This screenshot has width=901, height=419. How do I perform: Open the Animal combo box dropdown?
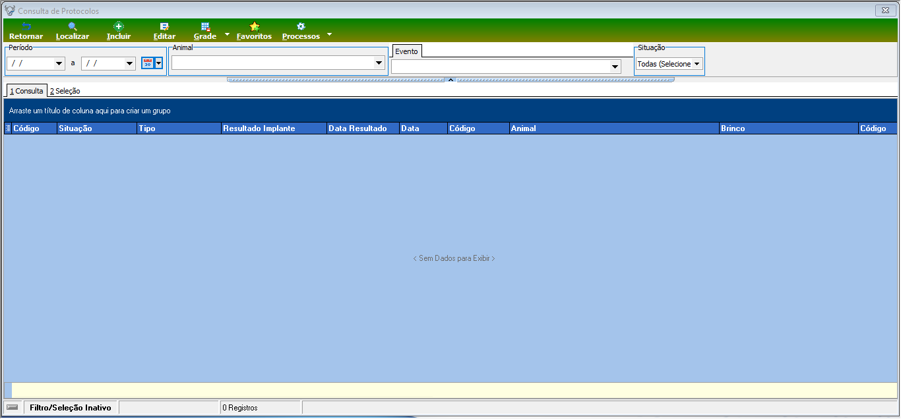379,63
